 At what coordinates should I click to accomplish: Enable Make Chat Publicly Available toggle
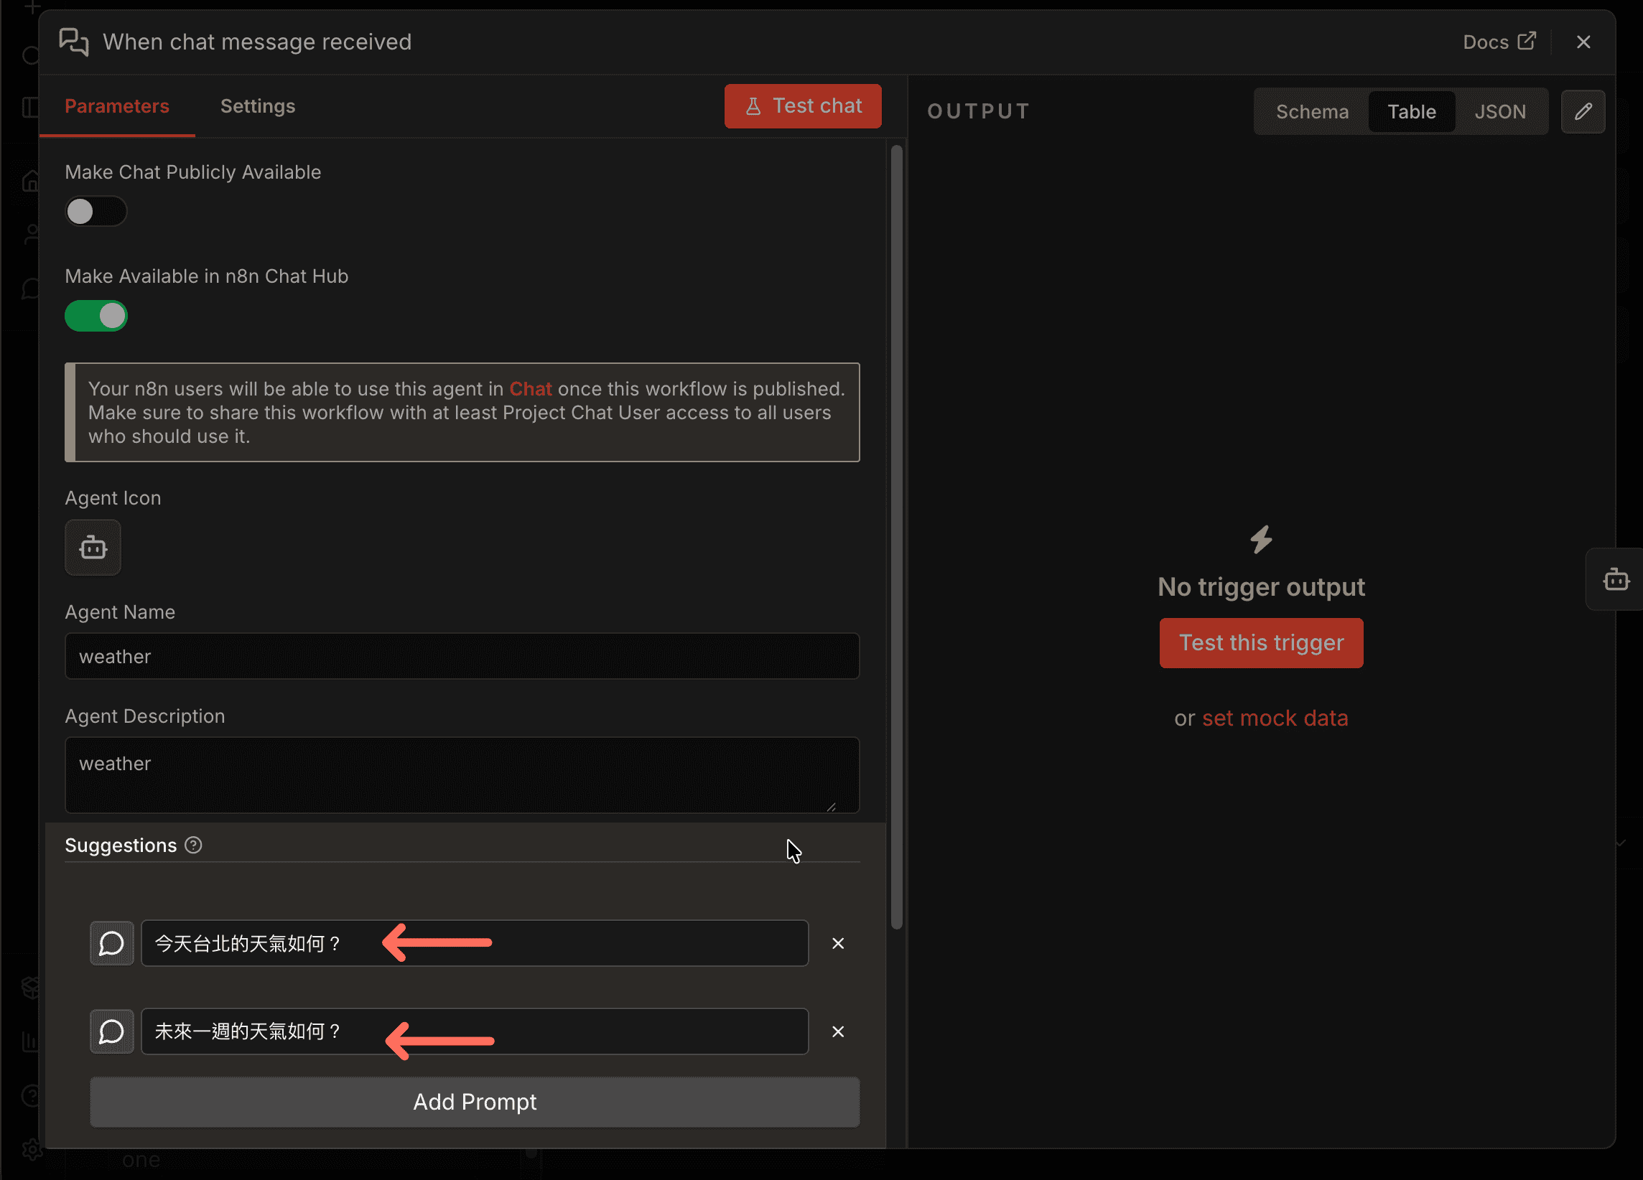(x=96, y=212)
